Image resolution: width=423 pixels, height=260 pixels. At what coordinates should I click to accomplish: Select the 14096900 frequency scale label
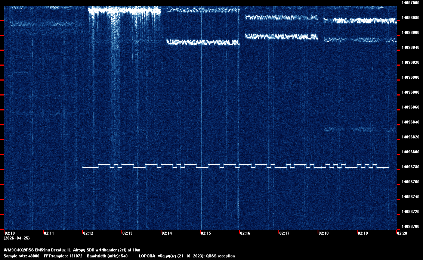coord(410,77)
